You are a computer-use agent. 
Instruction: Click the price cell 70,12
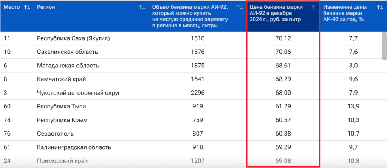(283, 38)
